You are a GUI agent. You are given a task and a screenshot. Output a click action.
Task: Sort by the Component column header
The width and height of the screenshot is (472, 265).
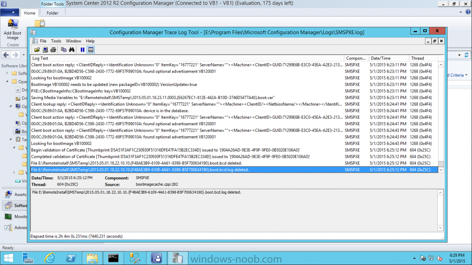(356, 58)
